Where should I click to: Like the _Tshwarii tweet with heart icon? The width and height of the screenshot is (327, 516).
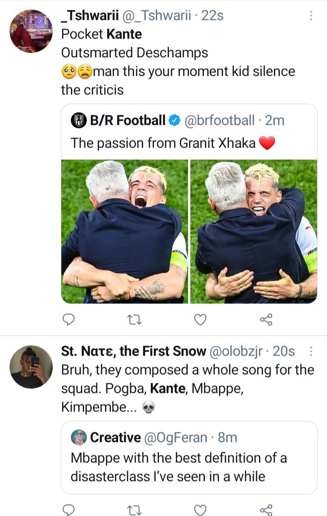point(200,319)
